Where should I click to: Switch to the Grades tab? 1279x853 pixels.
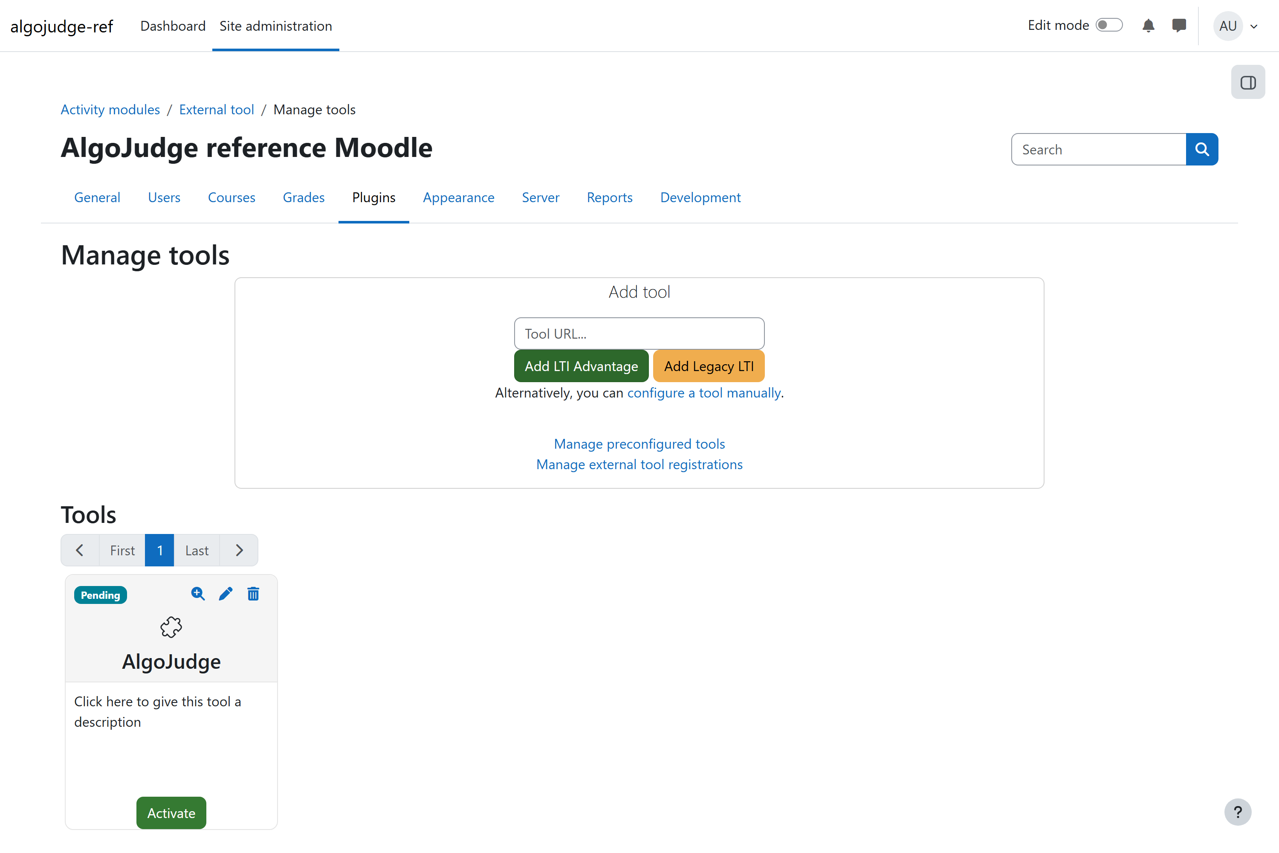tap(304, 197)
